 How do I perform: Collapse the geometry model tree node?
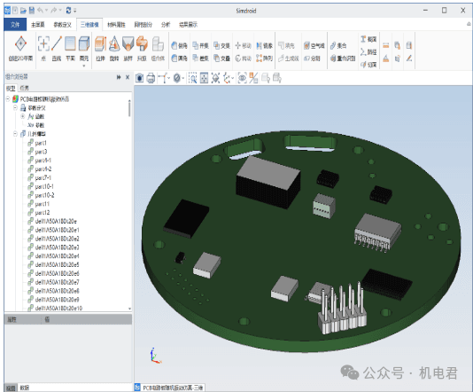coord(15,134)
